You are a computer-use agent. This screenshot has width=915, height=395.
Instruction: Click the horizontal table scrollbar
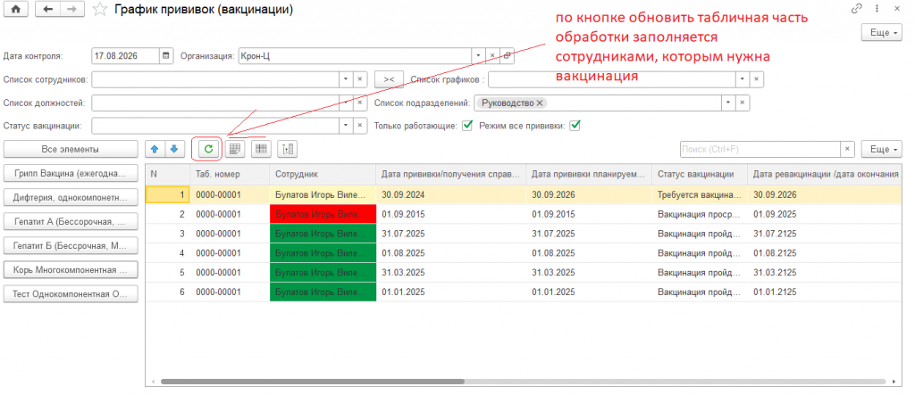pyautogui.click(x=312, y=382)
